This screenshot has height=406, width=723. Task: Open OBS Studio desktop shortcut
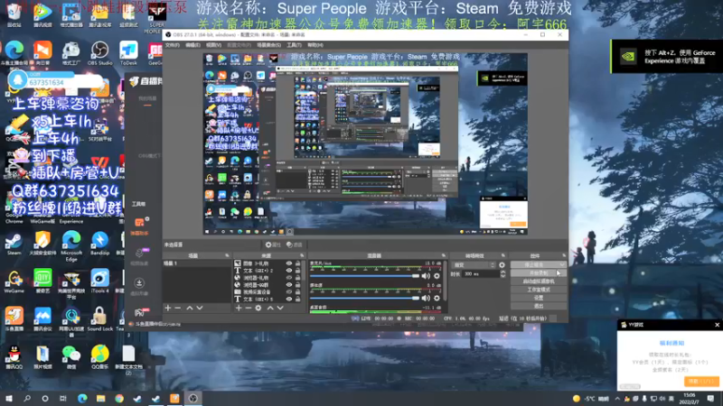99,53
